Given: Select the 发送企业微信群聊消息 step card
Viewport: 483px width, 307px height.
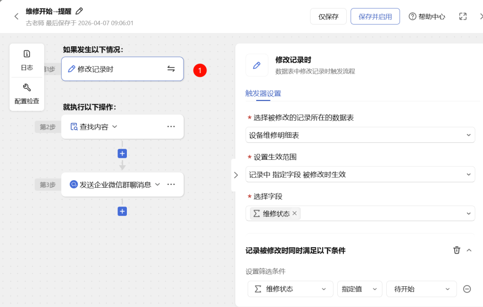Looking at the screenshot, I should tap(122, 184).
